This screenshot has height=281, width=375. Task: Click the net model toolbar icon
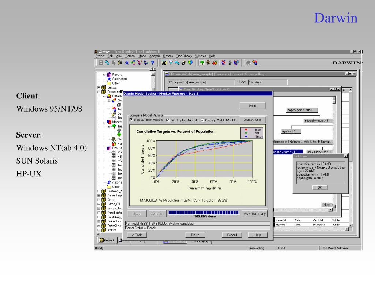[208, 63]
